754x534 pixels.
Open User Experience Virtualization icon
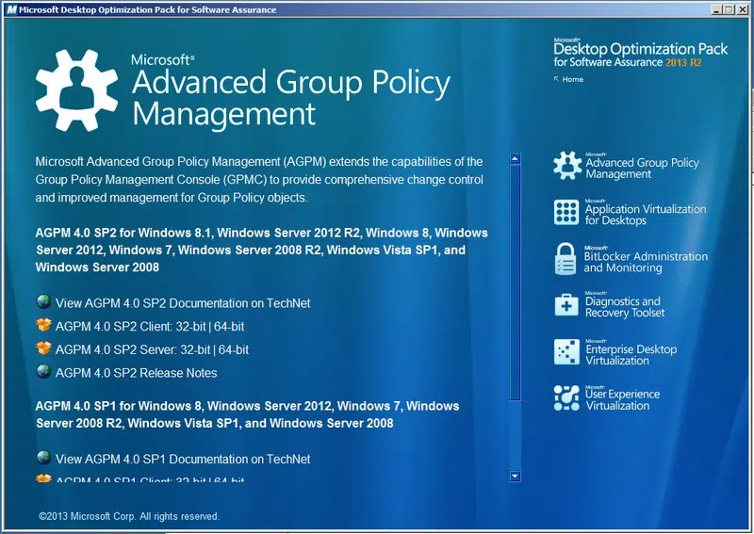tap(566, 398)
